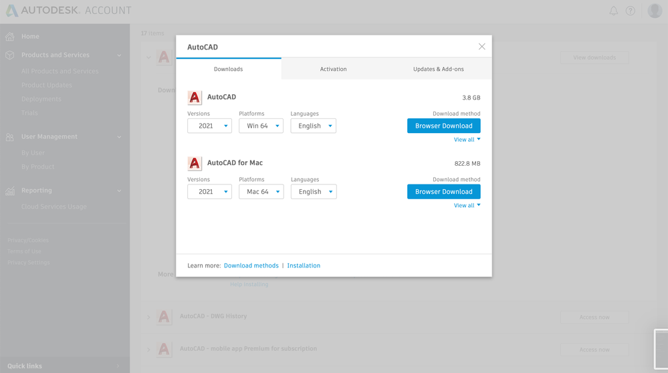Open AutoCAD for Mac Versions dropdown
This screenshot has width=668, height=373.
(209, 192)
